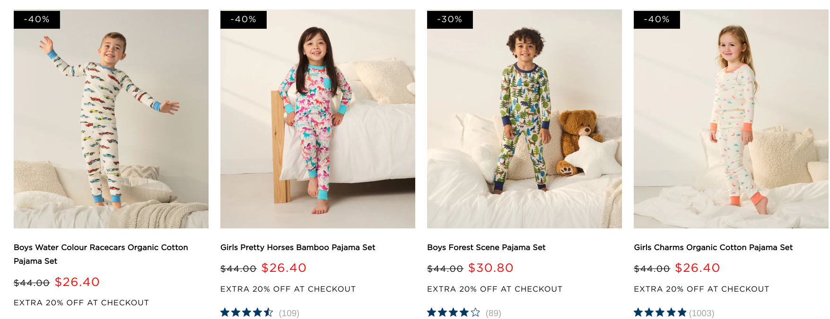Viewport: 830px width, 319px height.
Task: Open the (109) reviews count
Action: (289, 313)
